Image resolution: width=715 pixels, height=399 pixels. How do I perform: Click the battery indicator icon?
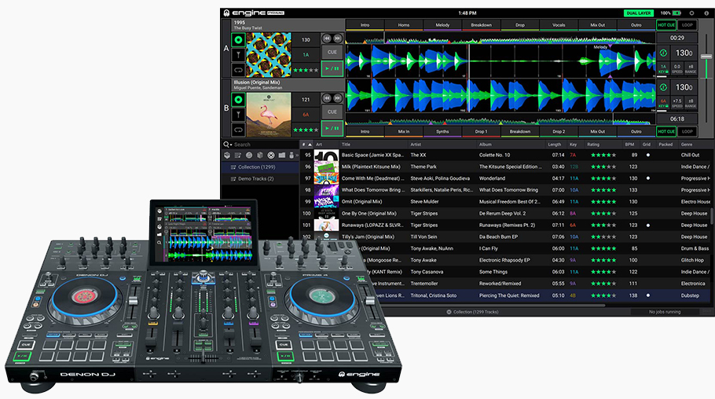pyautogui.click(x=677, y=13)
